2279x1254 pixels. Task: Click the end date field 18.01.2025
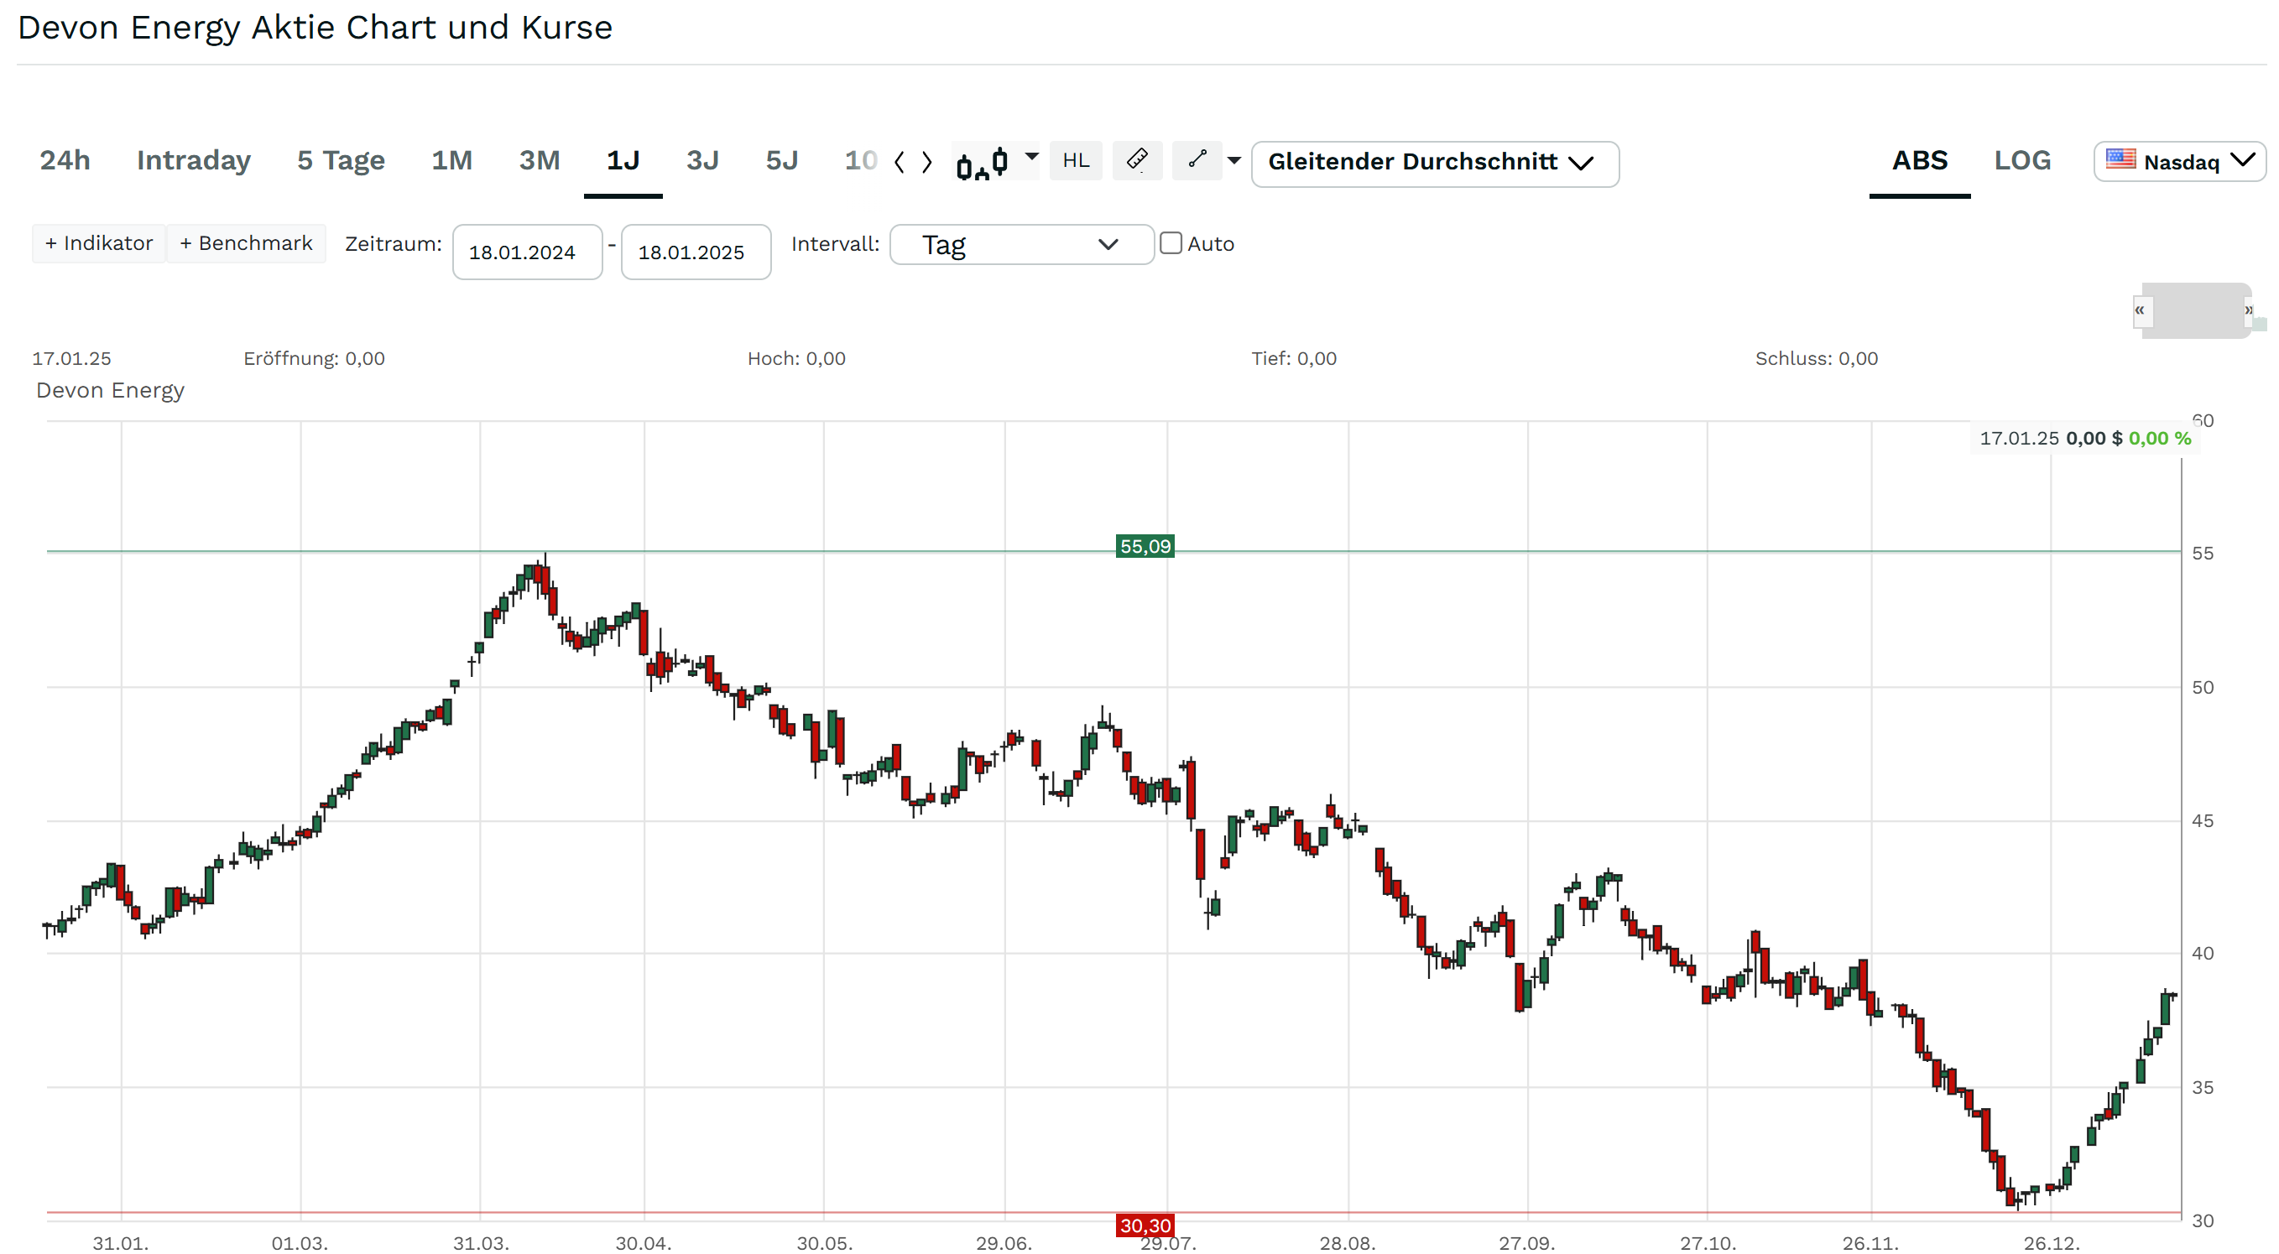coord(696,252)
